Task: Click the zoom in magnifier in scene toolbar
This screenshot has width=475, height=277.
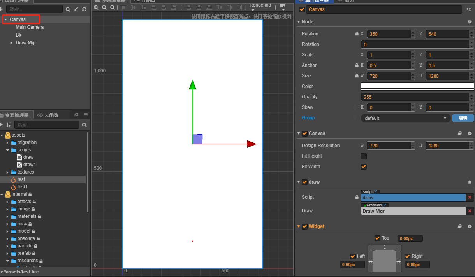Action: click(x=96, y=7)
